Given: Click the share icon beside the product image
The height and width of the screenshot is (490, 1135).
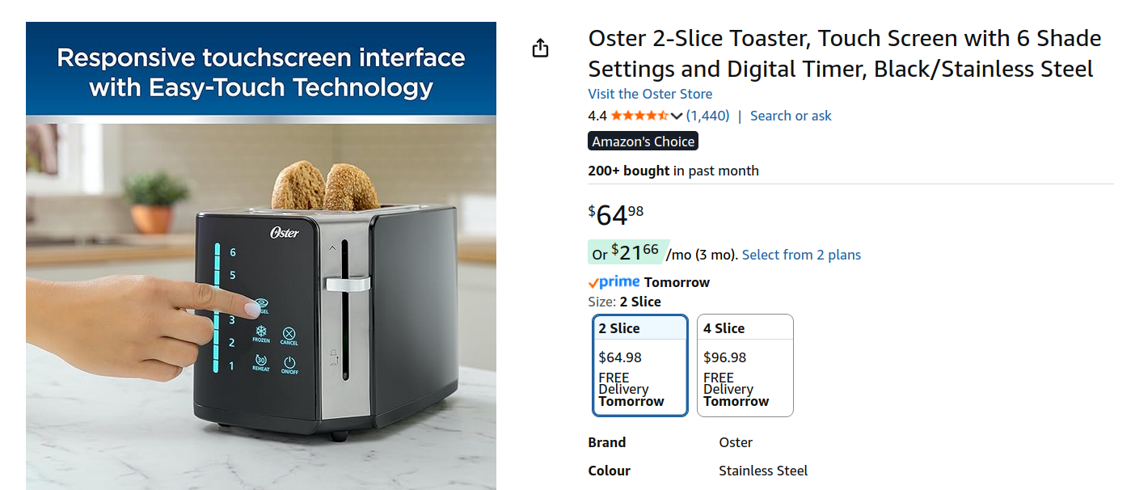Looking at the screenshot, I should [540, 49].
